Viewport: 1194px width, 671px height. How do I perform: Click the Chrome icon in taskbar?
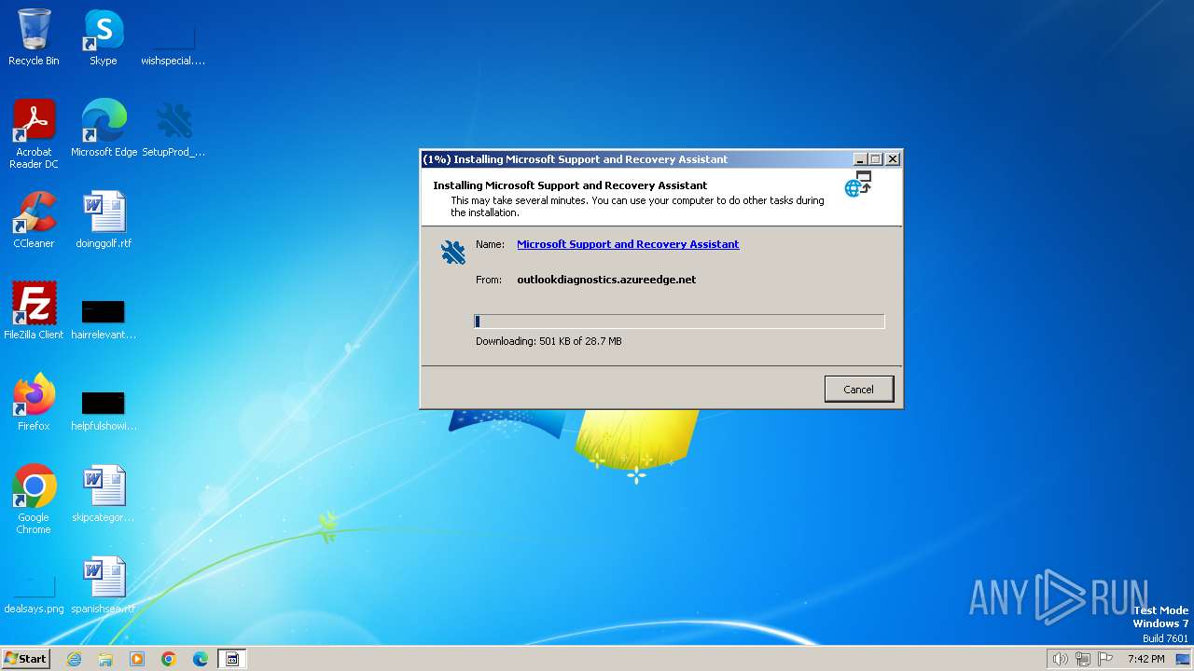pyautogui.click(x=169, y=659)
